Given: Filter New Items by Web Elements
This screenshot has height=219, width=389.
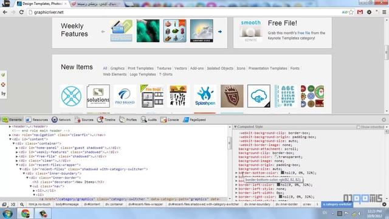Looking at the screenshot, I should 115,74.
